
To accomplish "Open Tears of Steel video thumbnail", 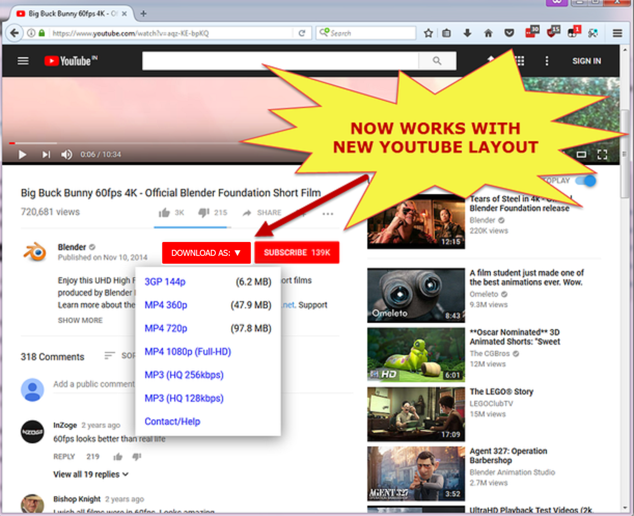I will click(416, 222).
